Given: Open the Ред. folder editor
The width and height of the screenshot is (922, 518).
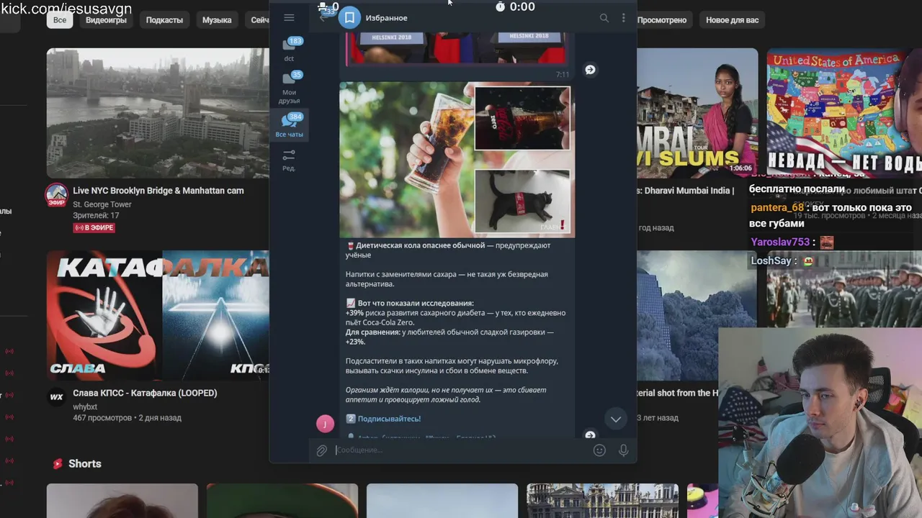Looking at the screenshot, I should tap(289, 160).
